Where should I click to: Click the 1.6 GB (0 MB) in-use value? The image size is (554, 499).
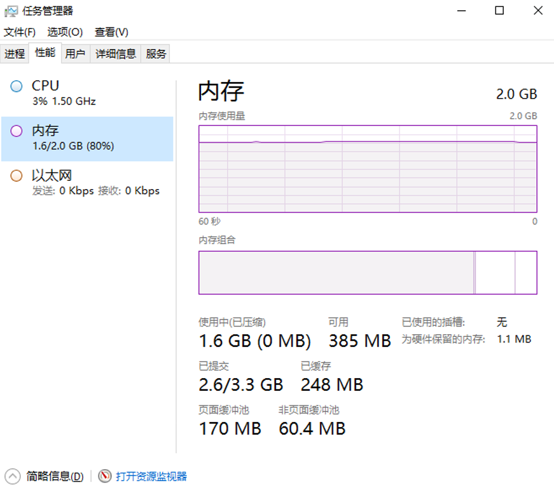point(255,341)
